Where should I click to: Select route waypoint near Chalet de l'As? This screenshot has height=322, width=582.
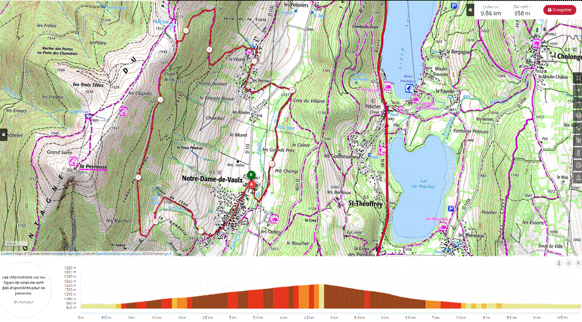click(160, 99)
